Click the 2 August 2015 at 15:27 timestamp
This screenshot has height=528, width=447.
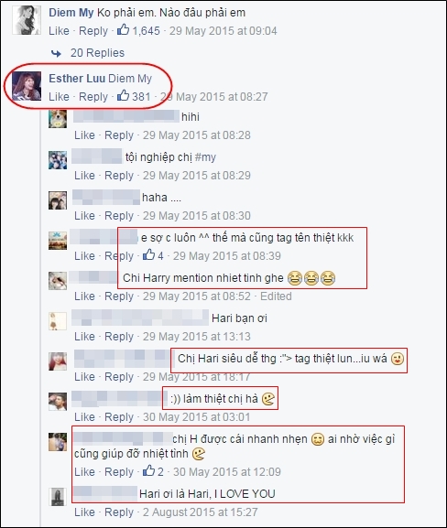(x=200, y=512)
